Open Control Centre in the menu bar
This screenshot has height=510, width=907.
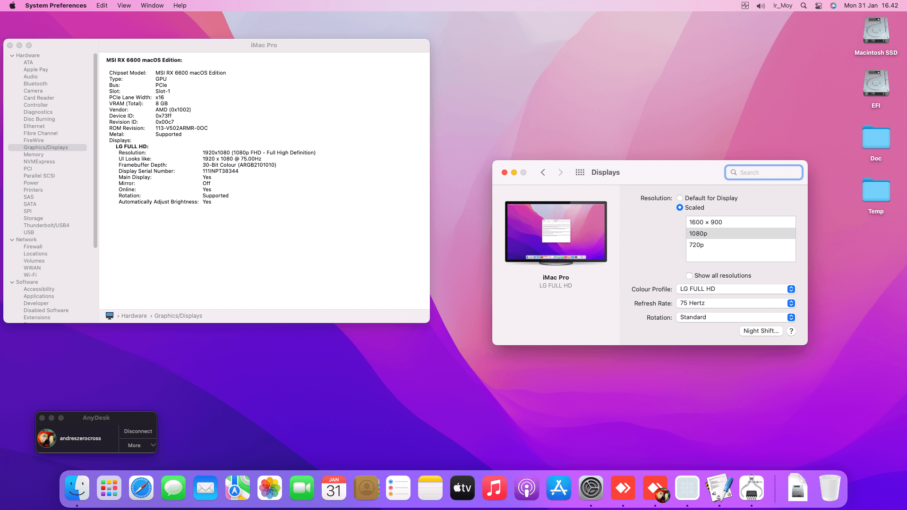(819, 6)
